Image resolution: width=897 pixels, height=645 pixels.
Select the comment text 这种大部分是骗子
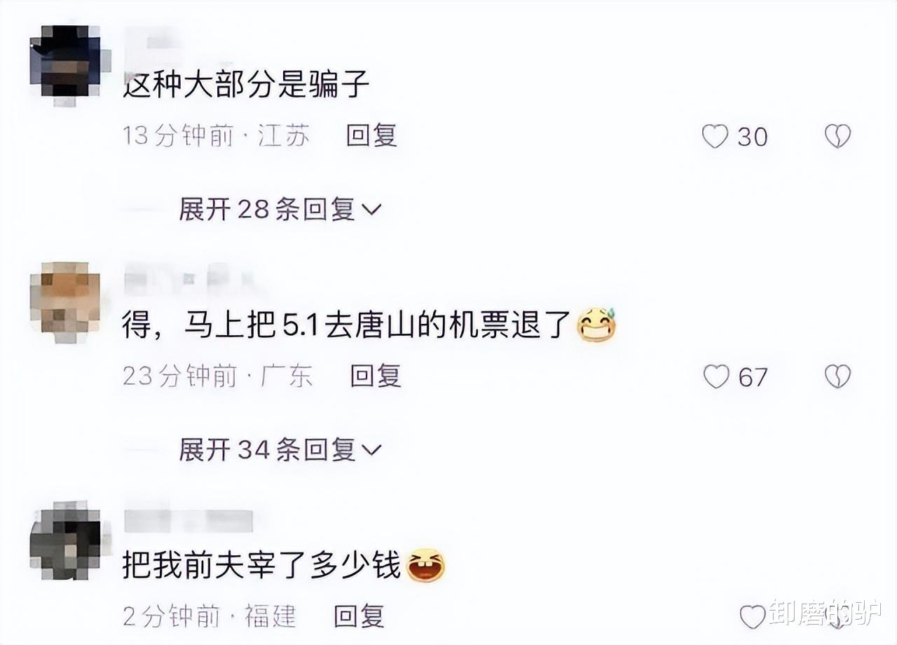(x=246, y=86)
